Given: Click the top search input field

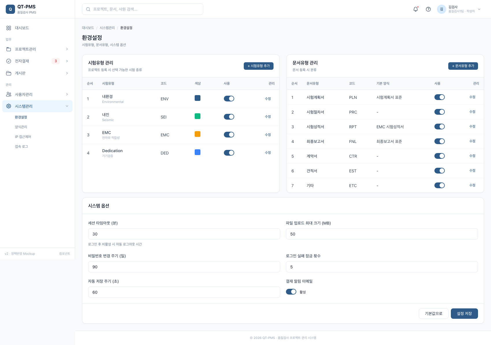Looking at the screenshot, I should (x=143, y=9).
